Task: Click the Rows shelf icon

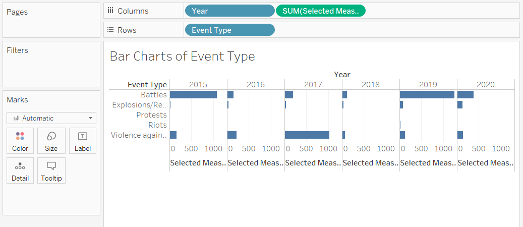Action: coord(110,30)
